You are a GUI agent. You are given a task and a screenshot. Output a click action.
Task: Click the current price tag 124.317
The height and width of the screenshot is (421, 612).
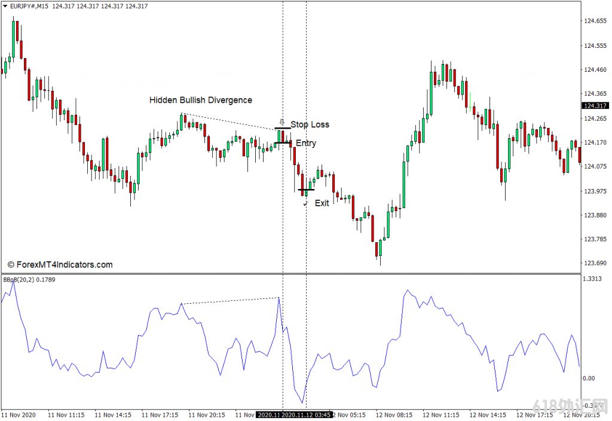[x=595, y=106]
